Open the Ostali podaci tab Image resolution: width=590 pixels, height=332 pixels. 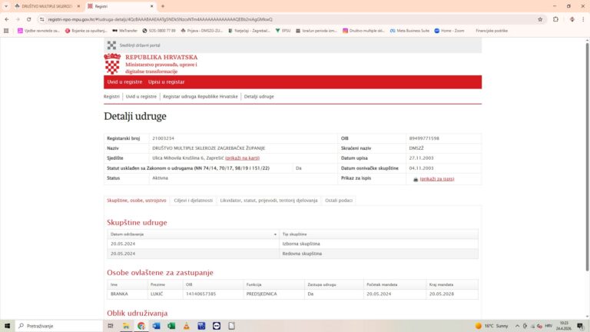coord(338,200)
